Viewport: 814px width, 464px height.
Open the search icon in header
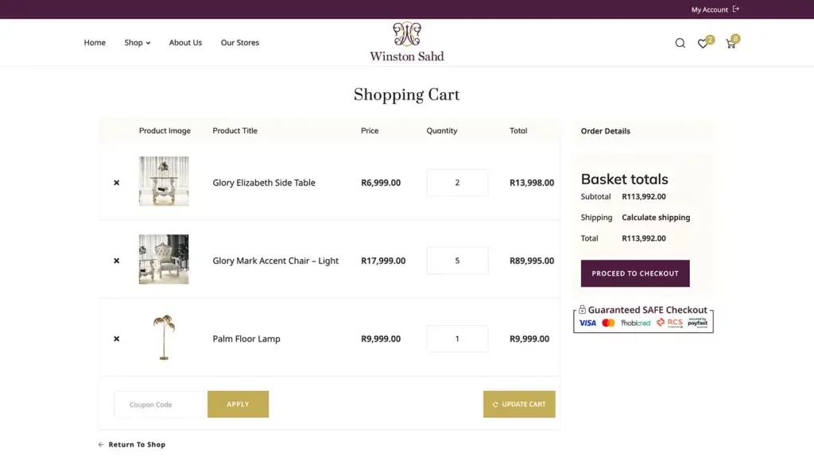coord(680,43)
